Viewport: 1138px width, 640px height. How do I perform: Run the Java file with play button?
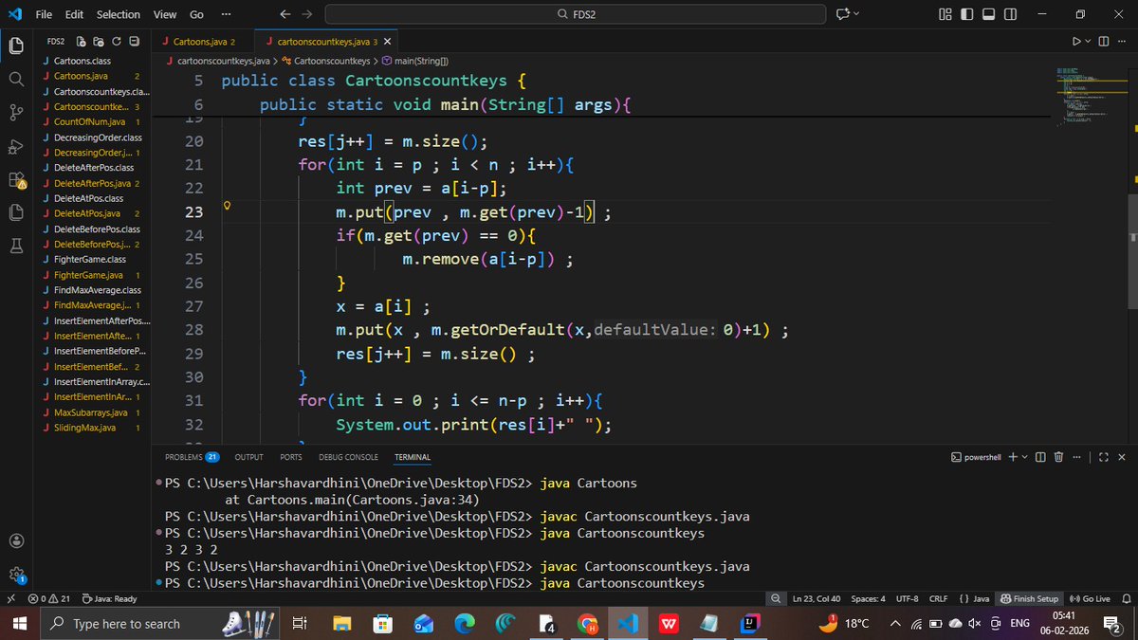coord(1076,42)
